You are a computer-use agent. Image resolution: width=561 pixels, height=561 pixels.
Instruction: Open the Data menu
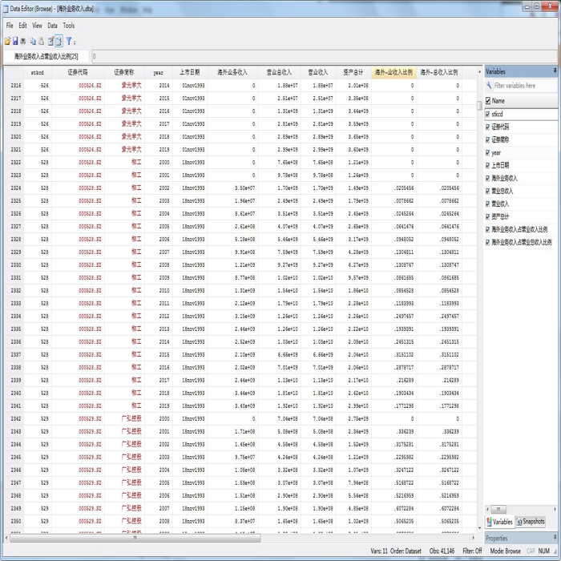[x=53, y=26]
